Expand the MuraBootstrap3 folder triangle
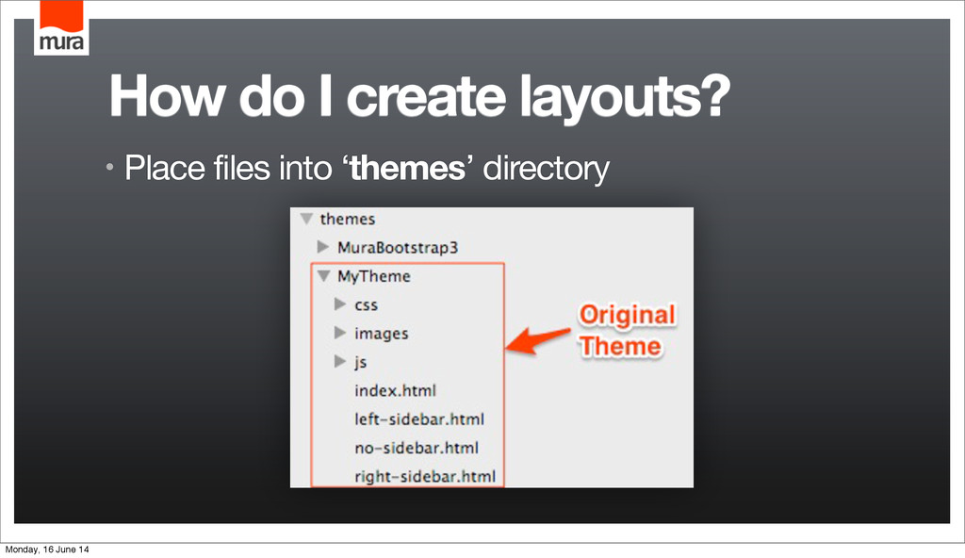 [x=323, y=247]
